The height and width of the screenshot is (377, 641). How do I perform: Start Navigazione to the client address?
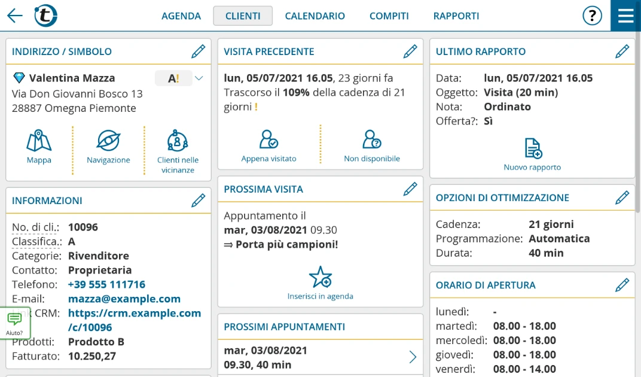coord(108,141)
